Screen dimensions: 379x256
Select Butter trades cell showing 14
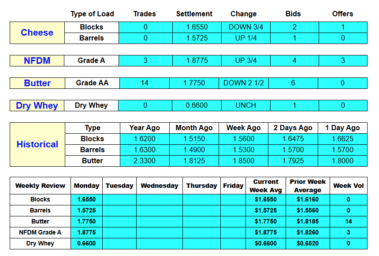pyautogui.click(x=145, y=83)
